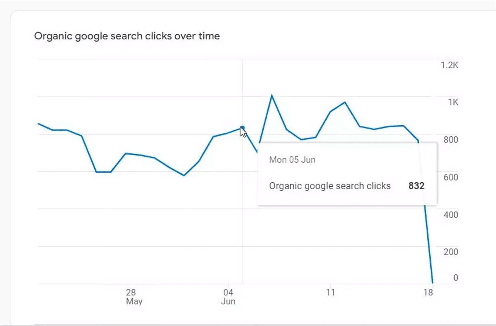The height and width of the screenshot is (326, 496).
Task: Click the '200' y-axis label
Action: click(451, 252)
